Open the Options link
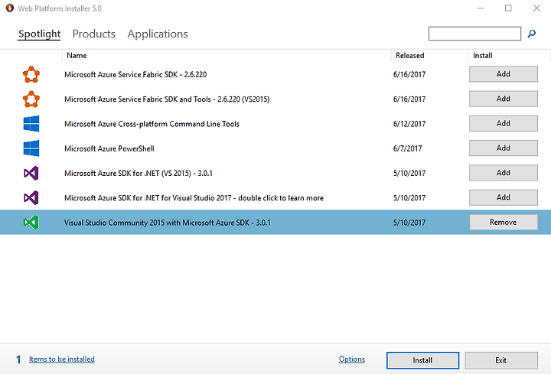 pyautogui.click(x=352, y=359)
